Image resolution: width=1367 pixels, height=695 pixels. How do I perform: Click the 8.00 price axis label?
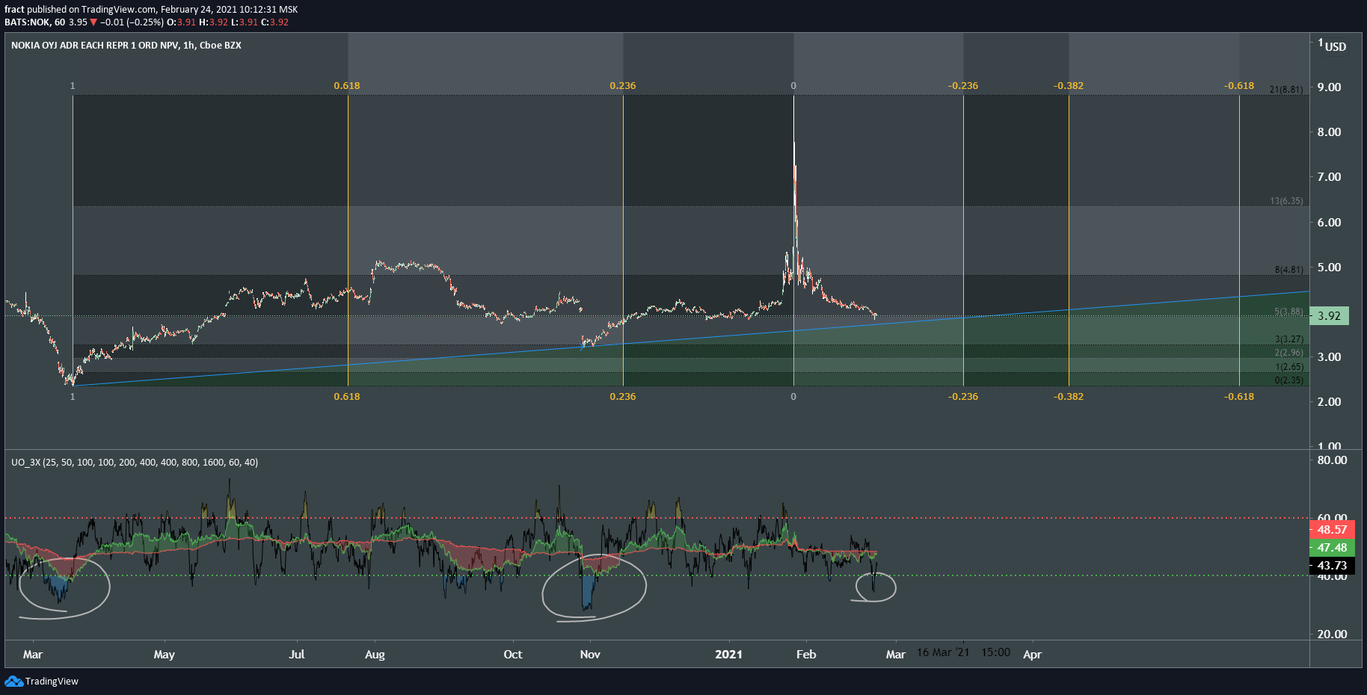1329,132
